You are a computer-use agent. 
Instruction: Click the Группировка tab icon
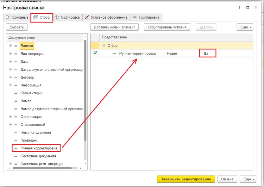135,17
